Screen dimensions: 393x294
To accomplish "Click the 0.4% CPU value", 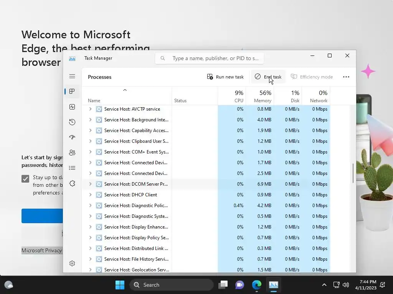I will point(238,206).
